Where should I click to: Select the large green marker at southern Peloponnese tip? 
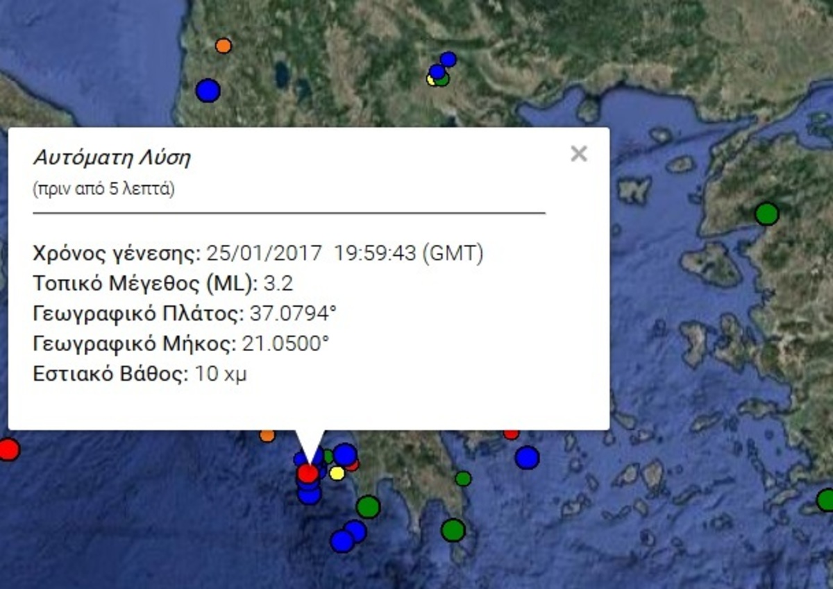coord(453,530)
